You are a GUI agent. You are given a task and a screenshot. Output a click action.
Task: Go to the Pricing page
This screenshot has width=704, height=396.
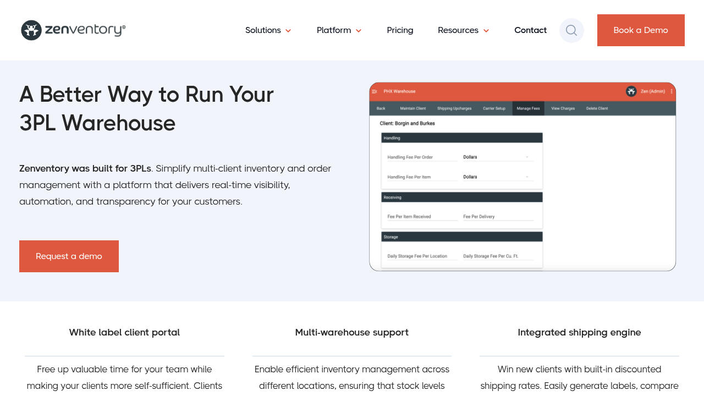[400, 30]
